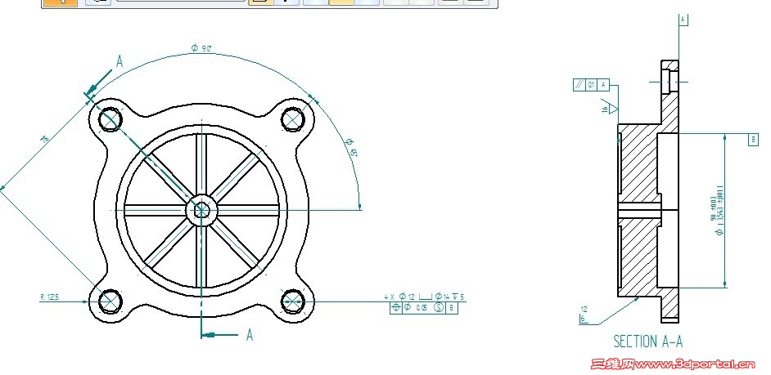Screen dimensions: 771x375
Task: Click the circled S modifier symbol
Action: click(439, 308)
